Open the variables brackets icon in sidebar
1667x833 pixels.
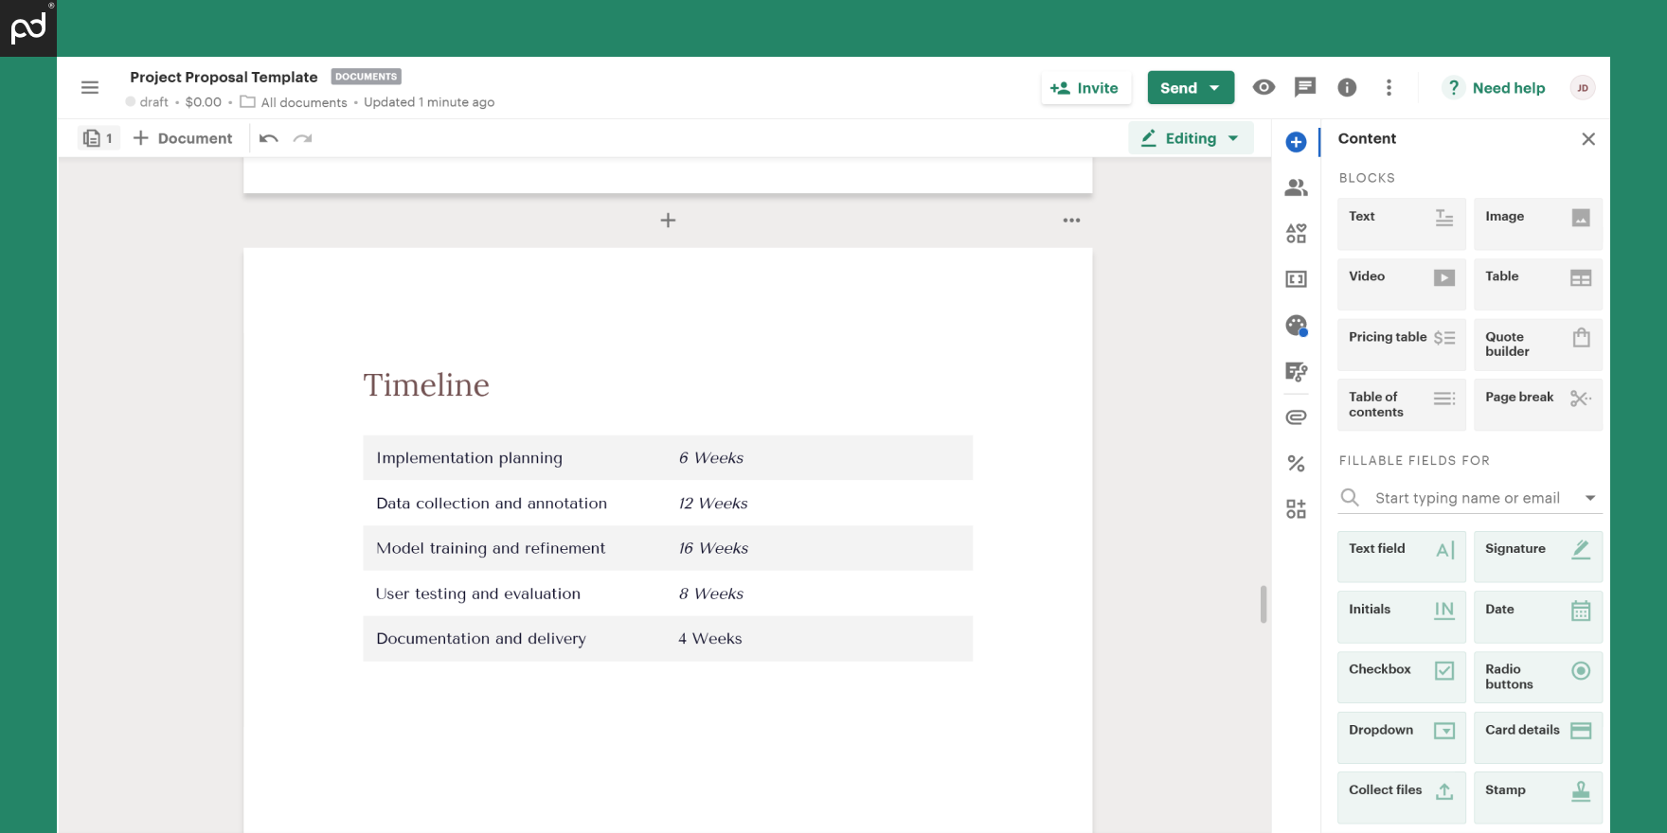tap(1296, 279)
